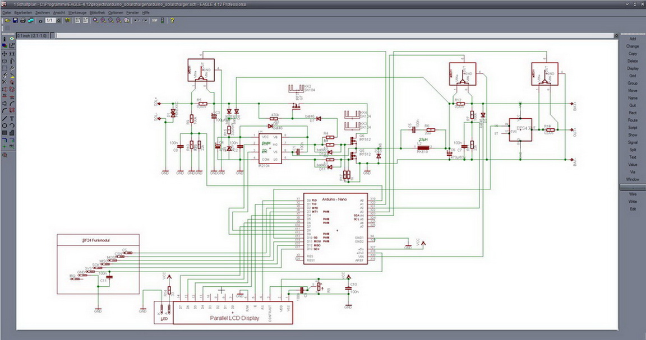This screenshot has height=340, width=646.
Task: Toggle the Show (eye) tool in palette
Action: point(12,39)
